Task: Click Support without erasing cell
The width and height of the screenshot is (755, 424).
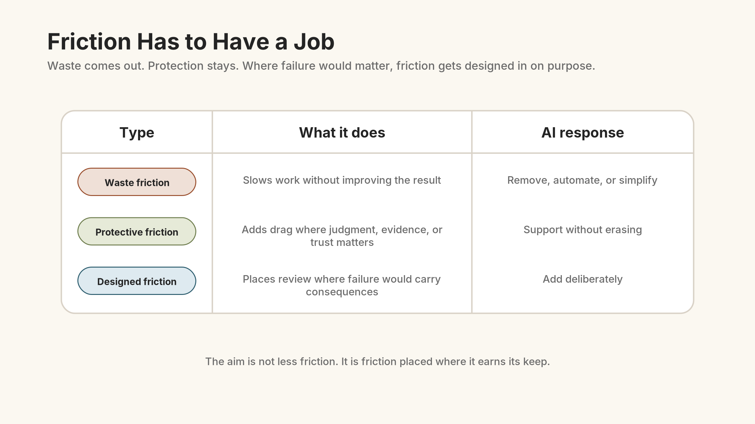Action: click(x=583, y=230)
